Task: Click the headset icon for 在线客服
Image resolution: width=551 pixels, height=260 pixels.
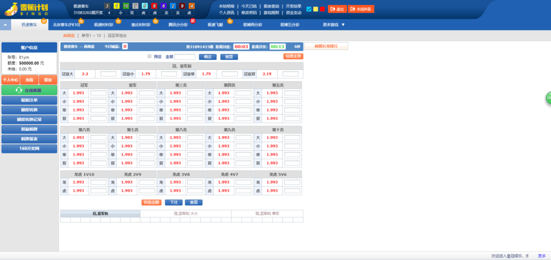Action: coord(19,90)
